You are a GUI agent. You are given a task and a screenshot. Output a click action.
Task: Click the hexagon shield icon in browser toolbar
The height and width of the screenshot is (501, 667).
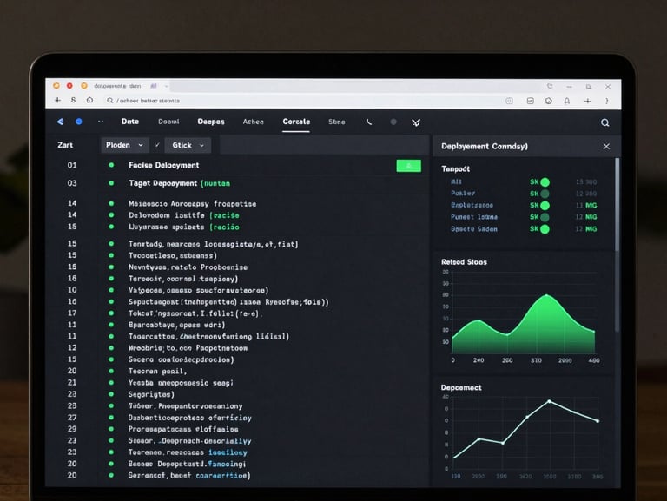point(548,101)
